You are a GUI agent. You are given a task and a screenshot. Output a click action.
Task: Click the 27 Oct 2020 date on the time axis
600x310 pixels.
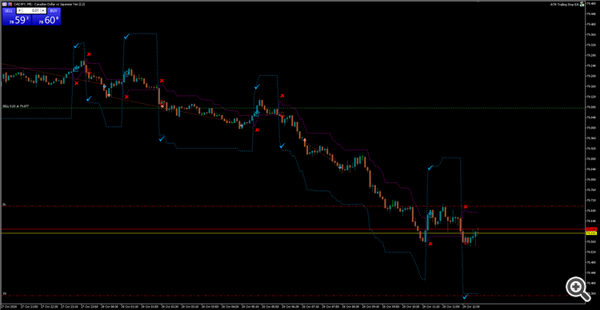point(8,307)
